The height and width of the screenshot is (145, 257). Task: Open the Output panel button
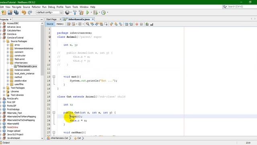(5, 143)
